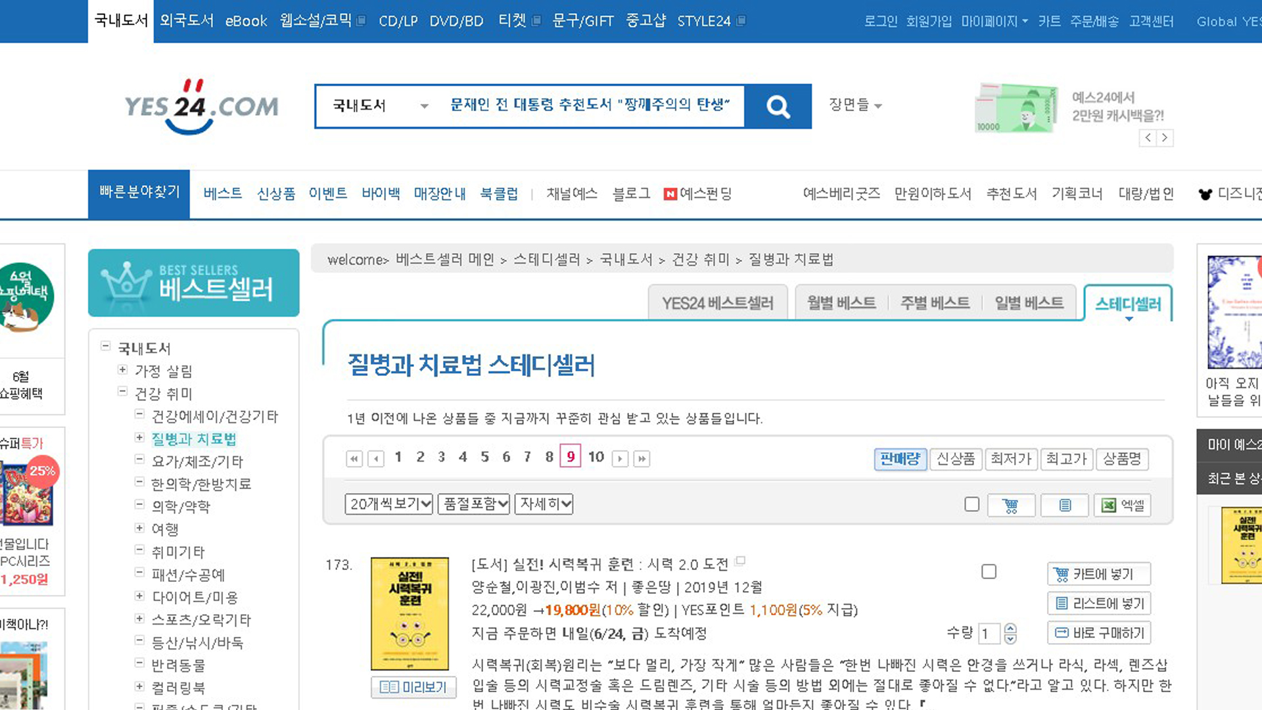Image resolution: width=1262 pixels, height=710 pixels.
Task: Open the 마이페이지 dropdown menu
Action: click(x=994, y=21)
